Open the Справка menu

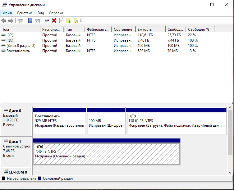tap(56, 13)
